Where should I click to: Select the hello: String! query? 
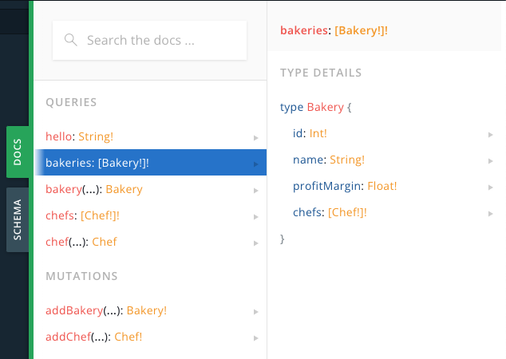[x=150, y=136]
